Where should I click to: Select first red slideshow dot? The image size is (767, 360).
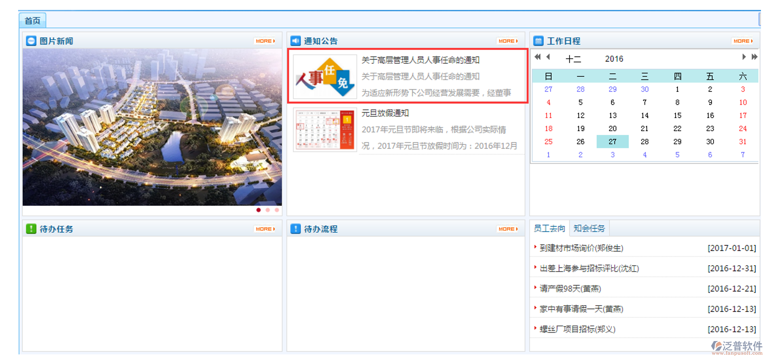[x=259, y=210]
